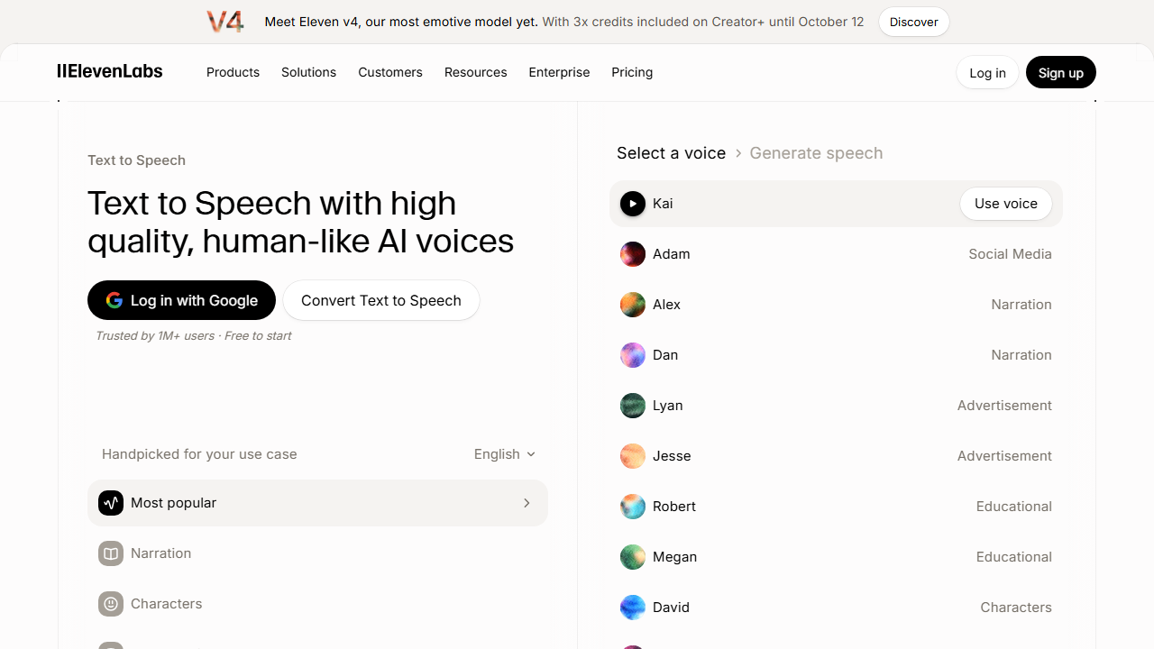This screenshot has height=649, width=1154.
Task: Click Narration tag beside Dan
Action: pos(1021,355)
